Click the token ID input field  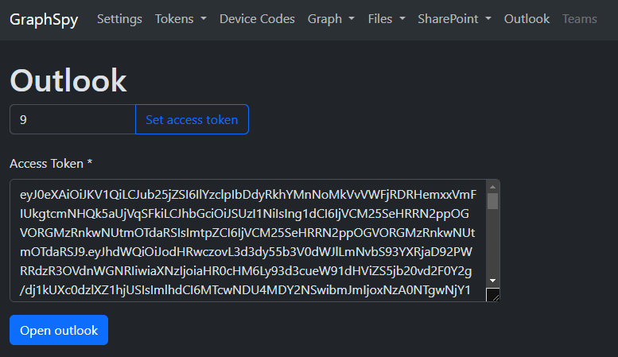73,119
